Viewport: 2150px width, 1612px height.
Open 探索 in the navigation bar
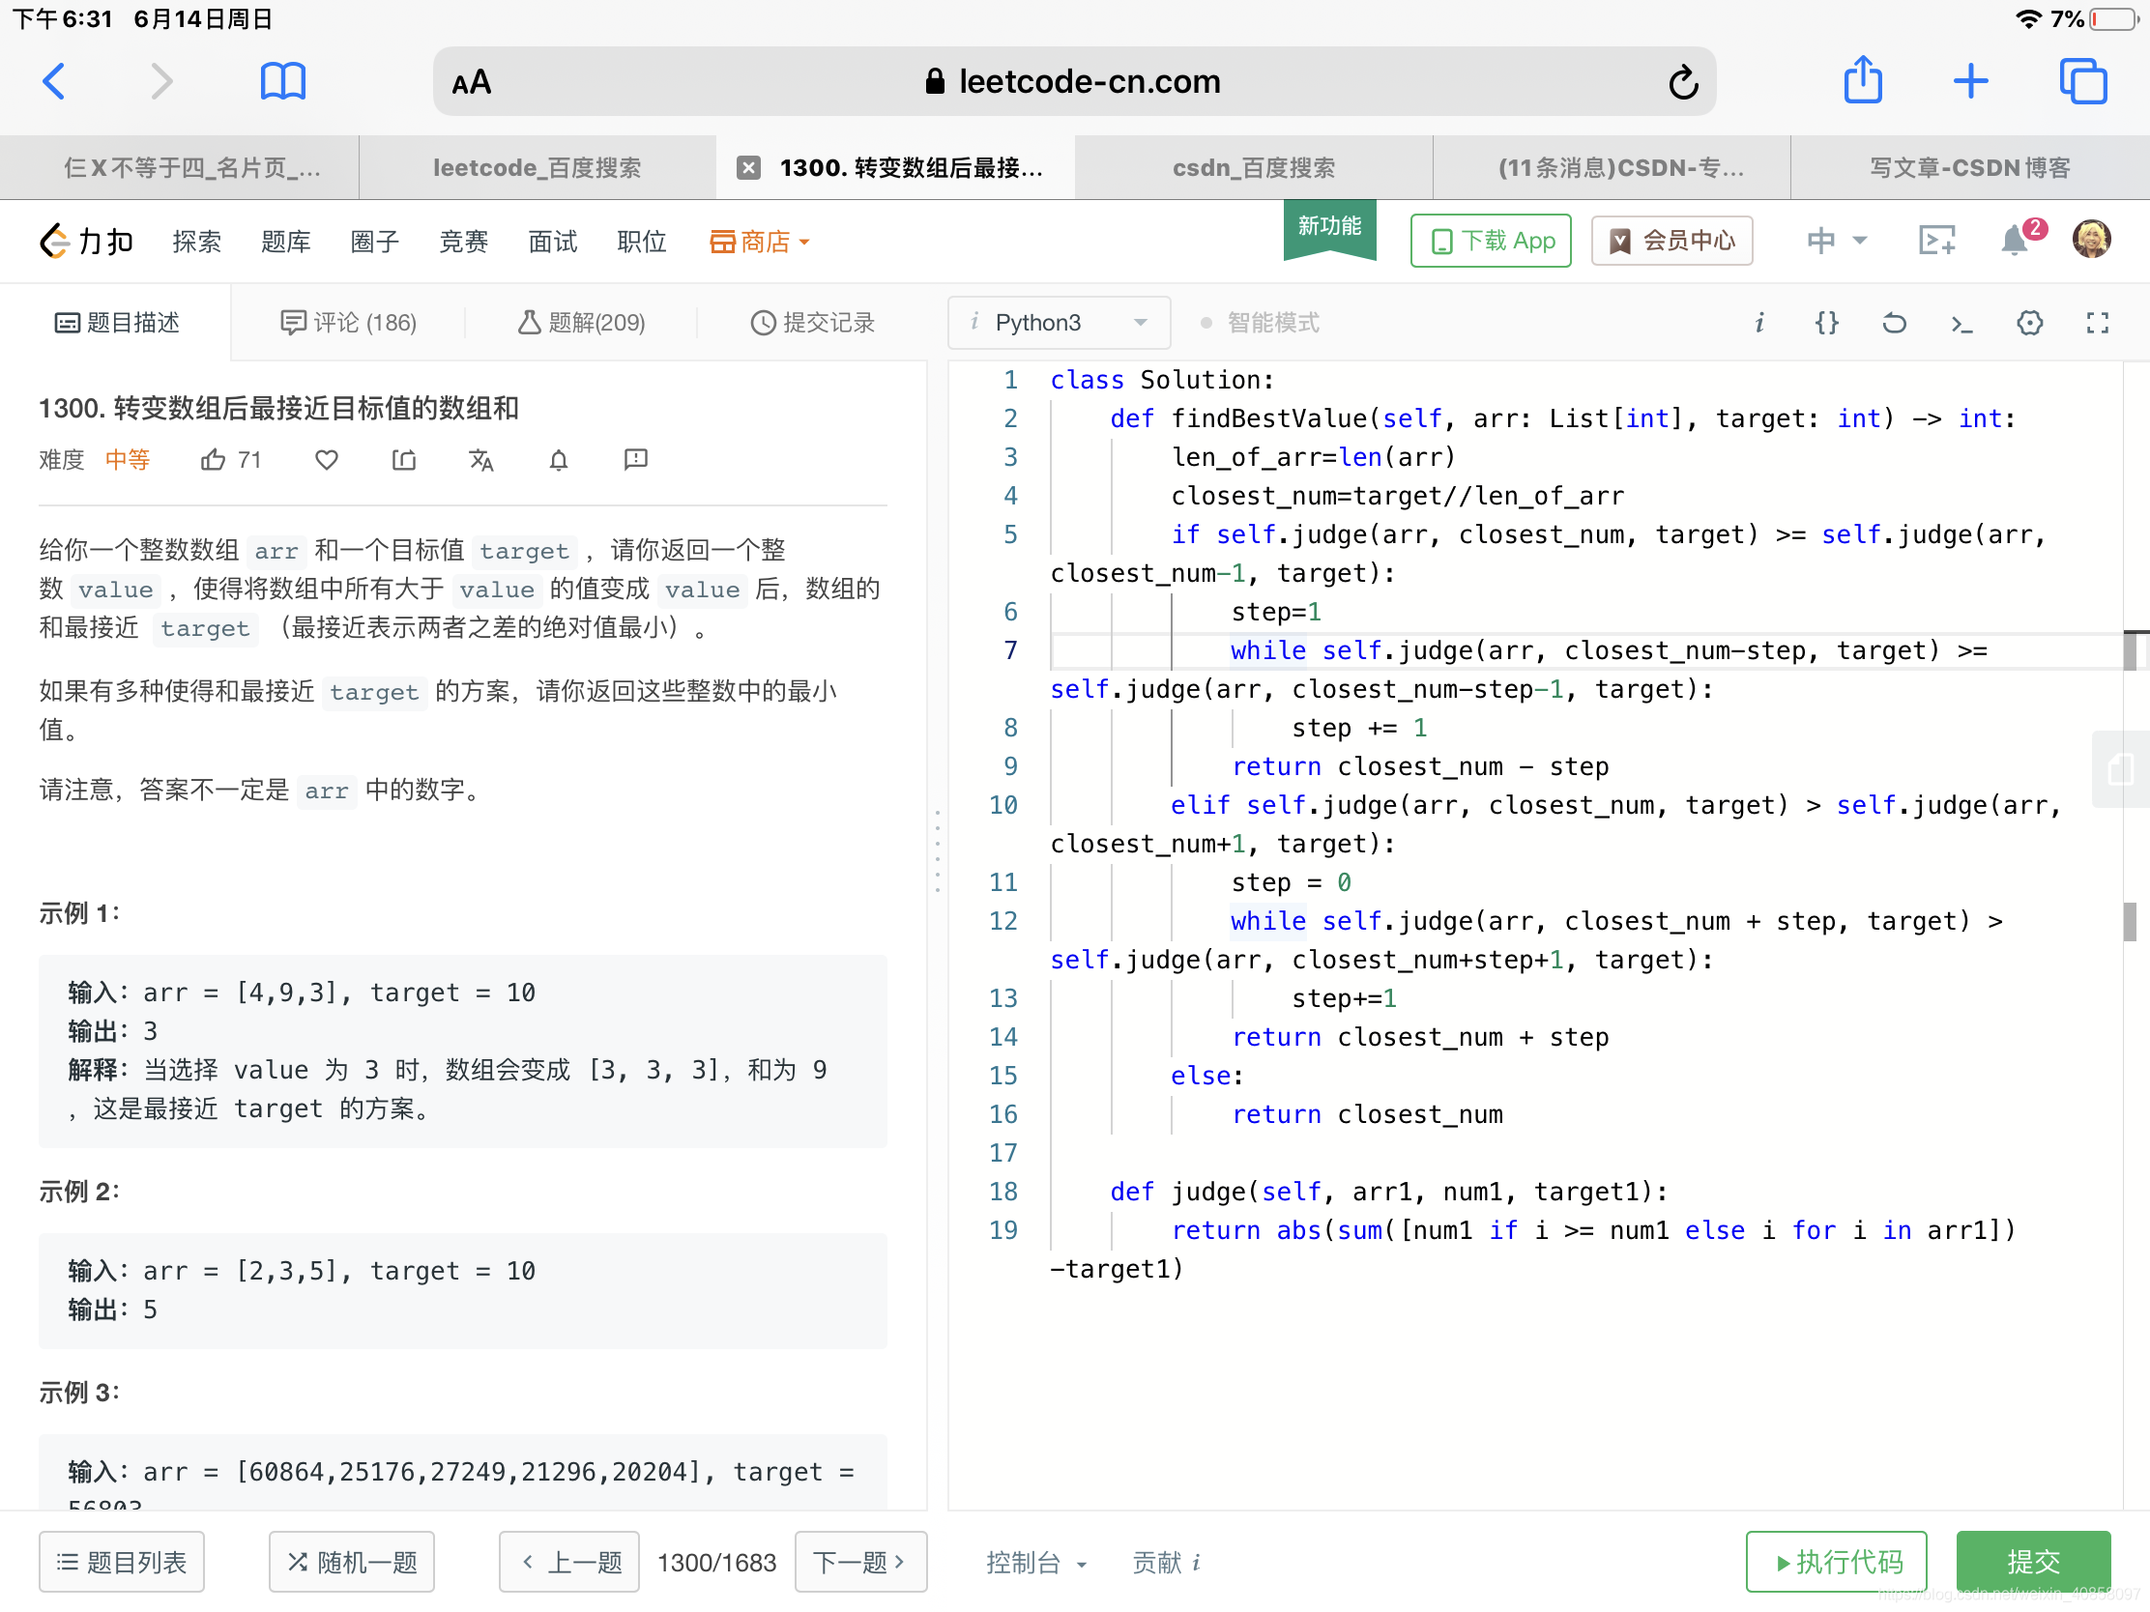196,241
